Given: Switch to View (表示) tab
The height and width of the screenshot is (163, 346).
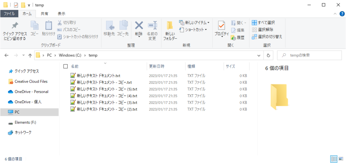Looking at the screenshot, I should (61, 13).
